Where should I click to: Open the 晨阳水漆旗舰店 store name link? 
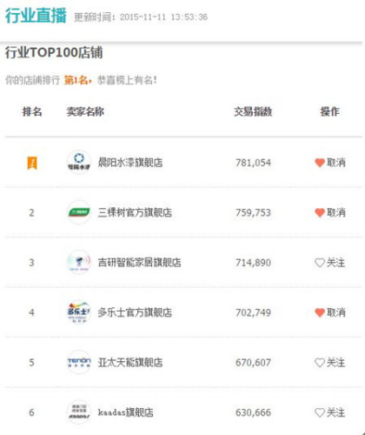(x=130, y=163)
